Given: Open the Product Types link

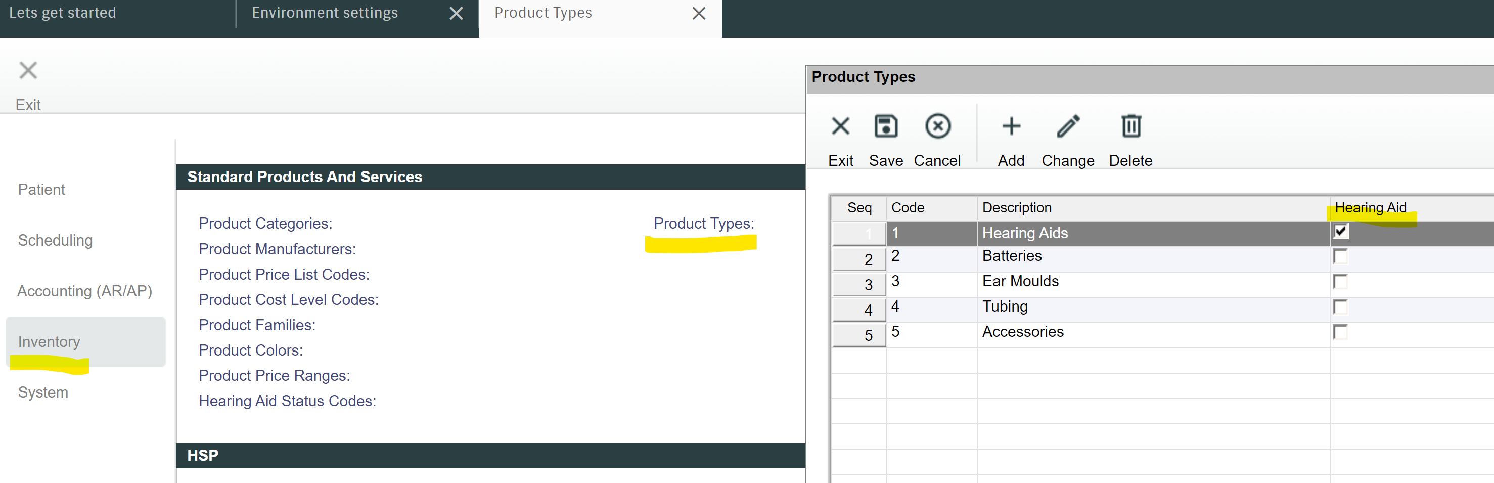Looking at the screenshot, I should [x=703, y=223].
